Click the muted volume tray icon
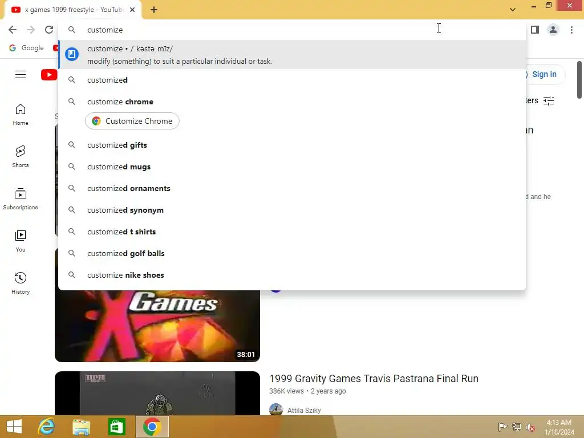Image resolution: width=584 pixels, height=438 pixels. 530,427
